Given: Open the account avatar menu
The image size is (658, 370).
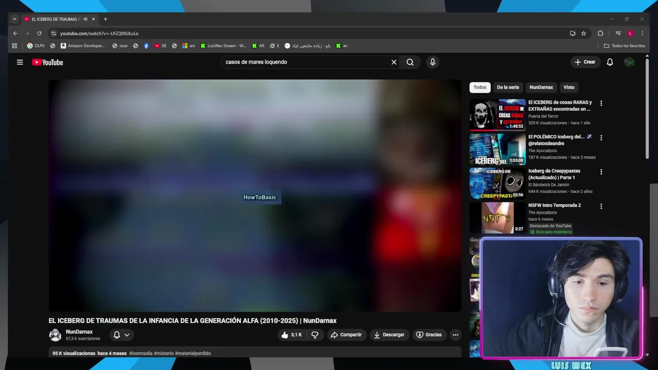Looking at the screenshot, I should coord(629,62).
